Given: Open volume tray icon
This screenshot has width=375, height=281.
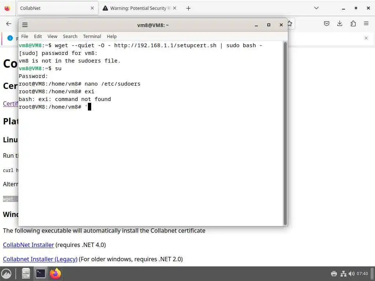Looking at the screenshot, I should pyautogui.click(x=352, y=274).
